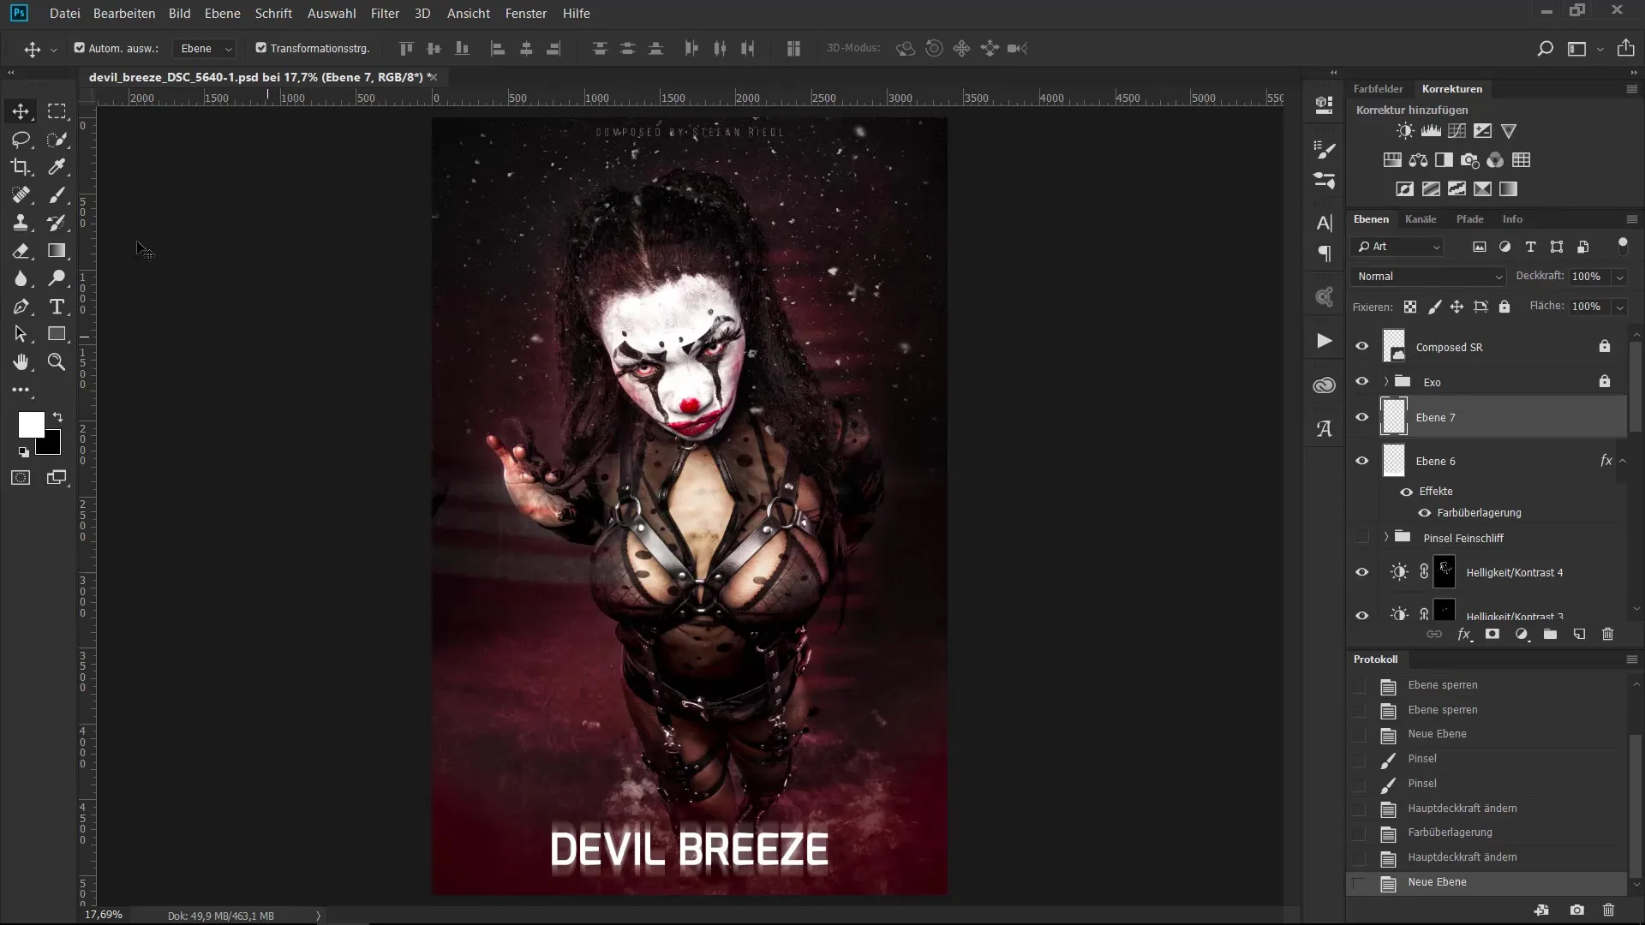Open the Normal blend mode dropdown
The height and width of the screenshot is (925, 1645).
click(x=1428, y=277)
